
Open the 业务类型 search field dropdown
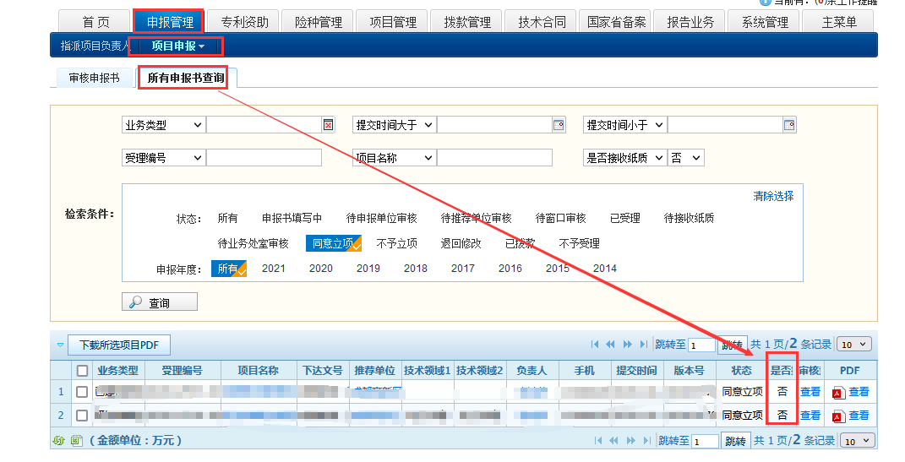click(163, 125)
